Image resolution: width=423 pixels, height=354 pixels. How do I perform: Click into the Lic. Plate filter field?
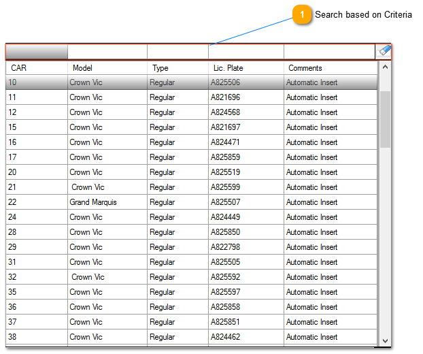tap(246, 52)
